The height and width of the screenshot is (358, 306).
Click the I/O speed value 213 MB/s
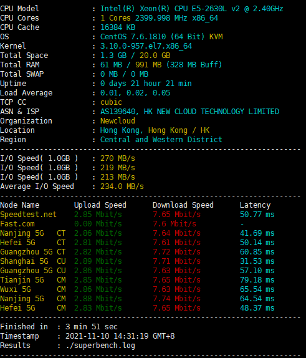[118, 177]
